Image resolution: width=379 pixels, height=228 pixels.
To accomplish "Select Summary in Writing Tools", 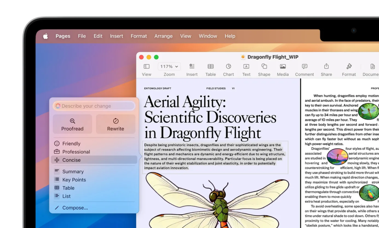I will point(94,171).
